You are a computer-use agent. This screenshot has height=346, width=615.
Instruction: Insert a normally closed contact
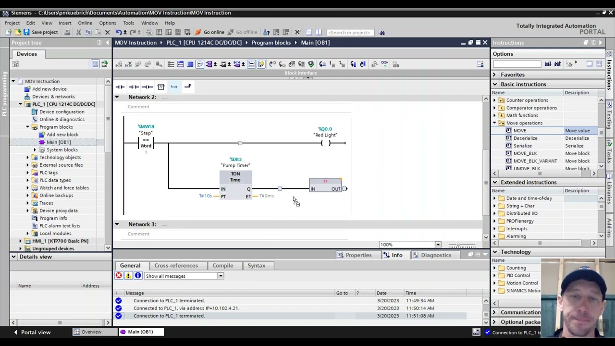pos(134,87)
